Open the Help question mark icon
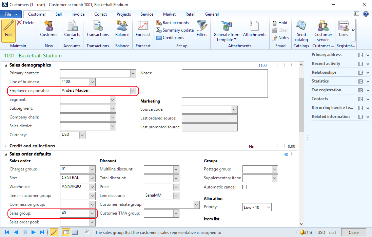This screenshot has height=237, width=372. [366, 14]
